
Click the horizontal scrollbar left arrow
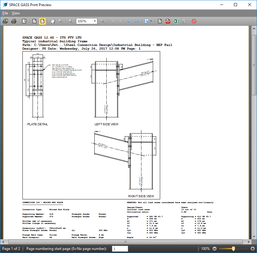[3, 242]
